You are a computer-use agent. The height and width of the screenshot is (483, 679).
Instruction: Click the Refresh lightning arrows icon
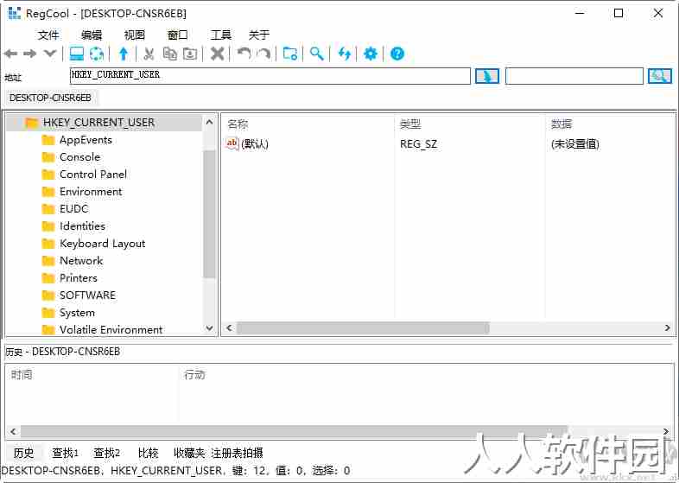point(345,54)
